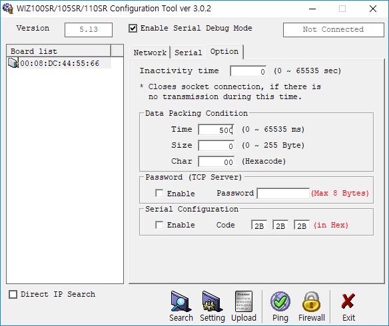Focus the second serial Code hex field
This screenshot has width=389, height=326.
point(280,225)
